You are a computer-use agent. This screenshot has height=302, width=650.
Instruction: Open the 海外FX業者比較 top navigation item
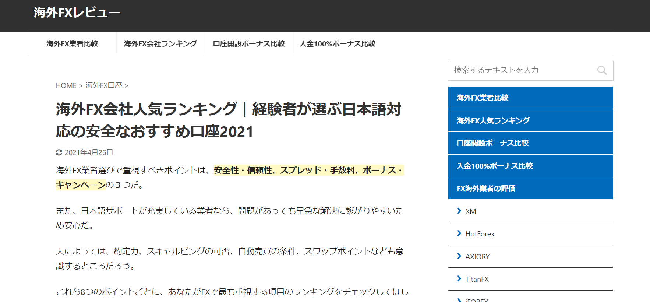(72, 44)
